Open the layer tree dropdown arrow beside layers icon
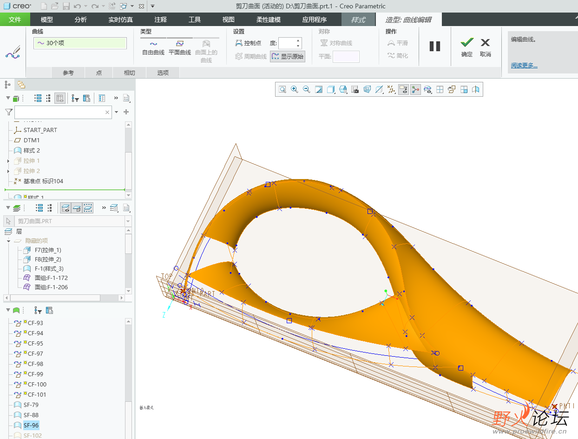578x439 pixels. 8,208
